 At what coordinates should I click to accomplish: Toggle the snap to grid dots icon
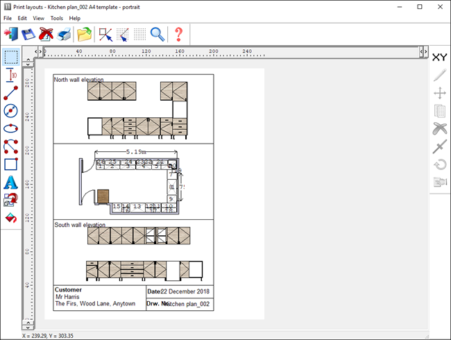[139, 33]
